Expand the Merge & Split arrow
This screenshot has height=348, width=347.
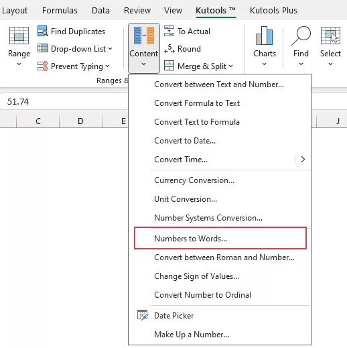click(x=230, y=66)
